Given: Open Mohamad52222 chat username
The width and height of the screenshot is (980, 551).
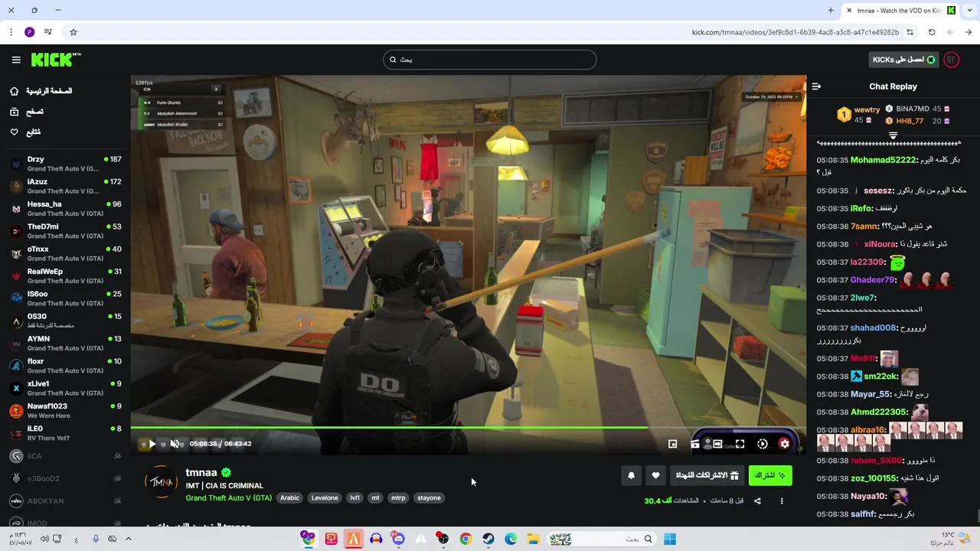Looking at the screenshot, I should coord(883,160).
